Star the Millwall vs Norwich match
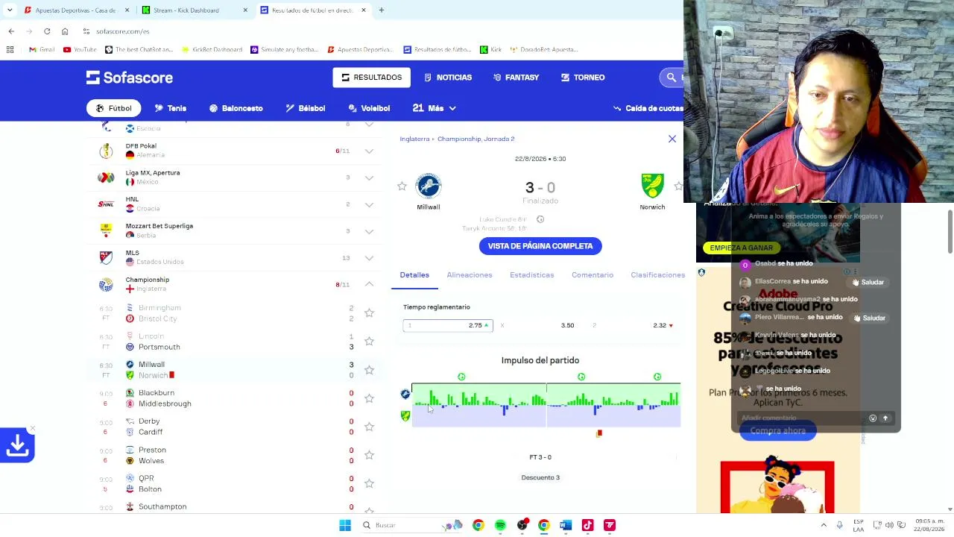This screenshot has height=537, width=954. click(x=369, y=370)
